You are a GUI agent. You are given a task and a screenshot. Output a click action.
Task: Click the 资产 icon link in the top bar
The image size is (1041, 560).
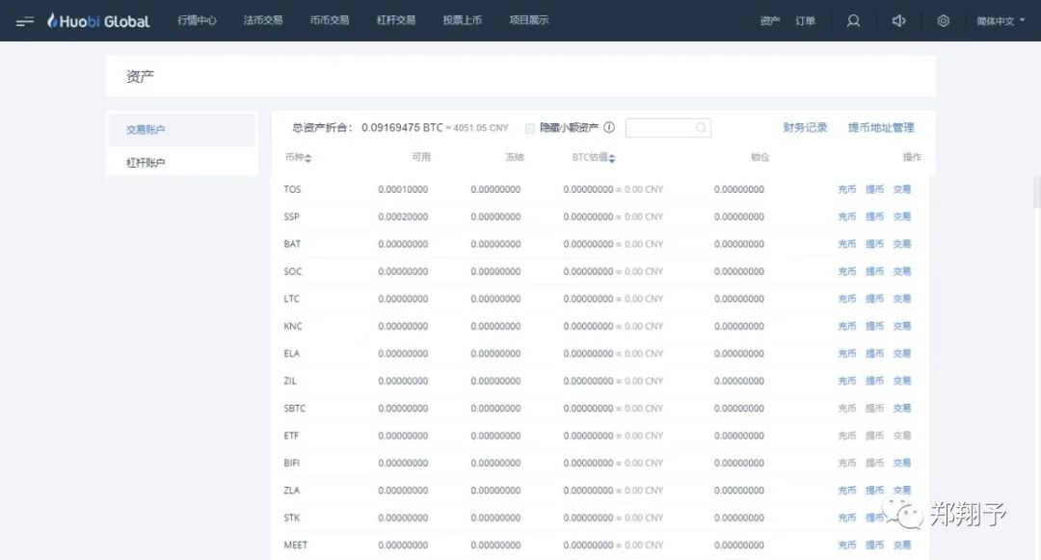(x=769, y=20)
